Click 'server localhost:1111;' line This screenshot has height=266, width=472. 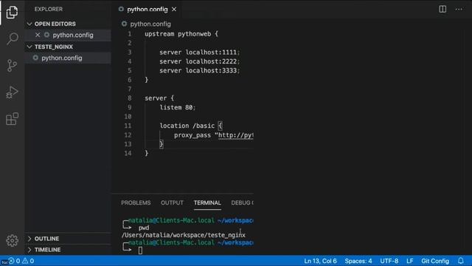click(x=200, y=52)
